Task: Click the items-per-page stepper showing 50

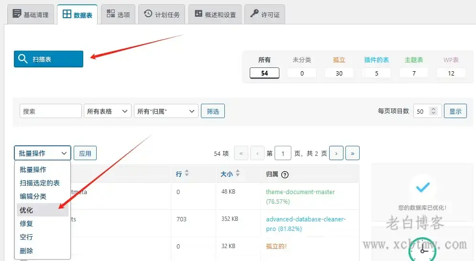Action: (x=427, y=111)
